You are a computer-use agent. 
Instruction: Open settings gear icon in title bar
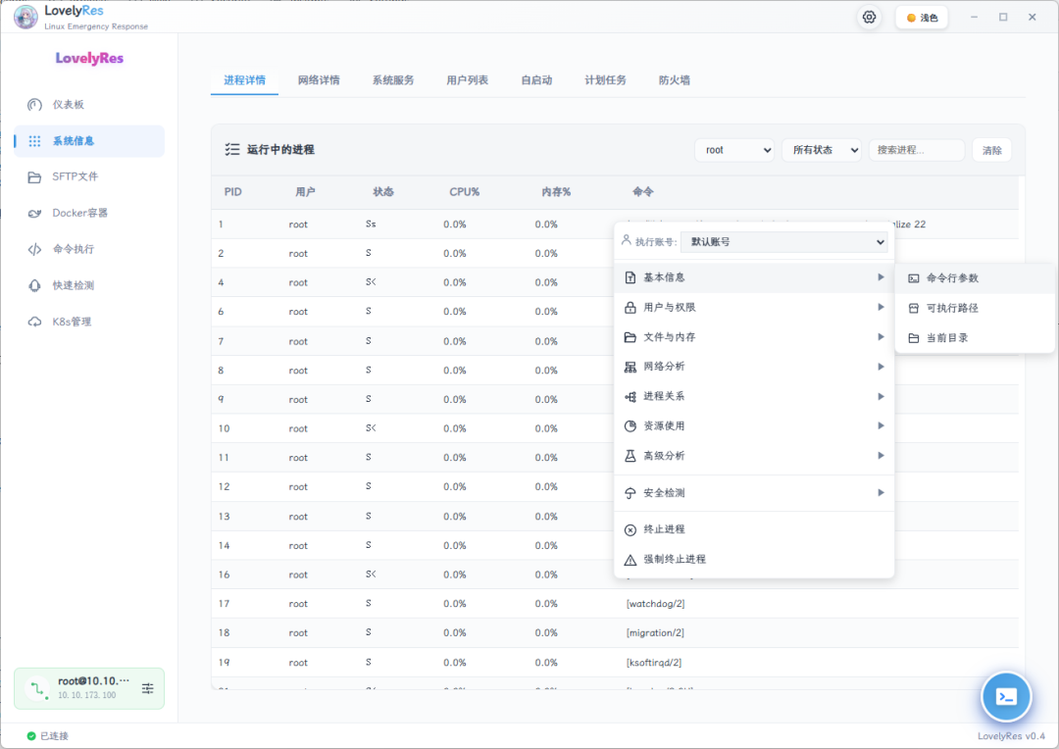pyautogui.click(x=869, y=18)
